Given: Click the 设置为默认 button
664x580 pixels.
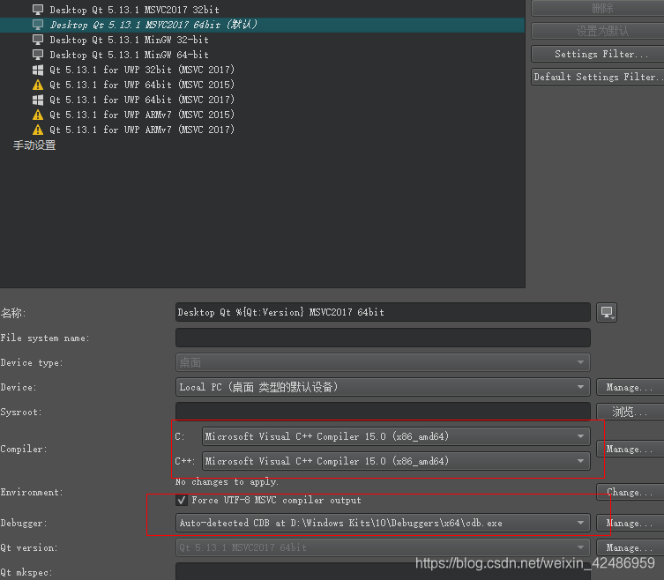Looking at the screenshot, I should pyautogui.click(x=598, y=31).
